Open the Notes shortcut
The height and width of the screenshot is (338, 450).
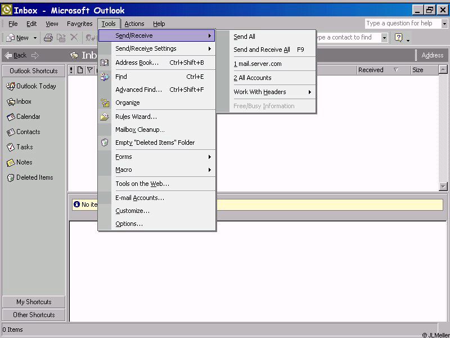24,162
